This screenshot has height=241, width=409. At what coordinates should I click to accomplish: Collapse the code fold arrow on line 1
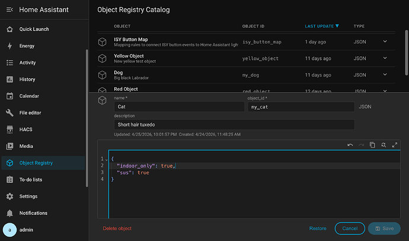click(107, 159)
